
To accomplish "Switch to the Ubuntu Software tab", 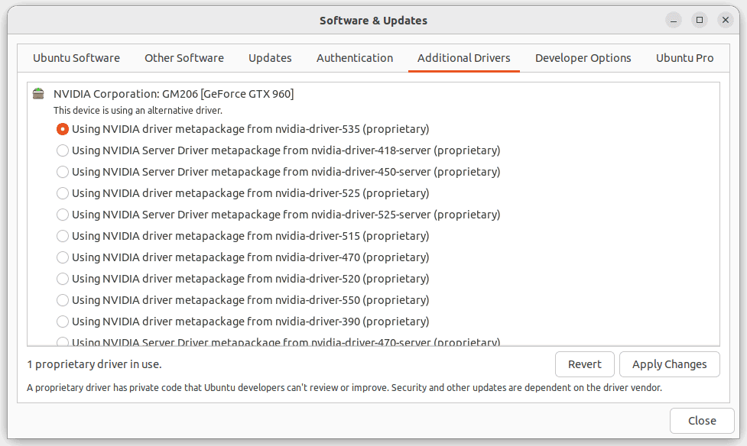I will click(x=76, y=58).
